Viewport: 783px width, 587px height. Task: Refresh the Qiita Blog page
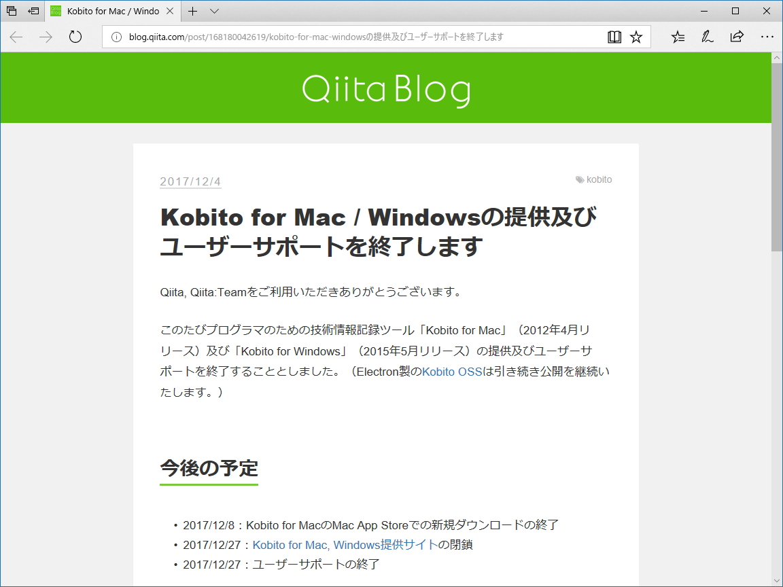click(75, 37)
